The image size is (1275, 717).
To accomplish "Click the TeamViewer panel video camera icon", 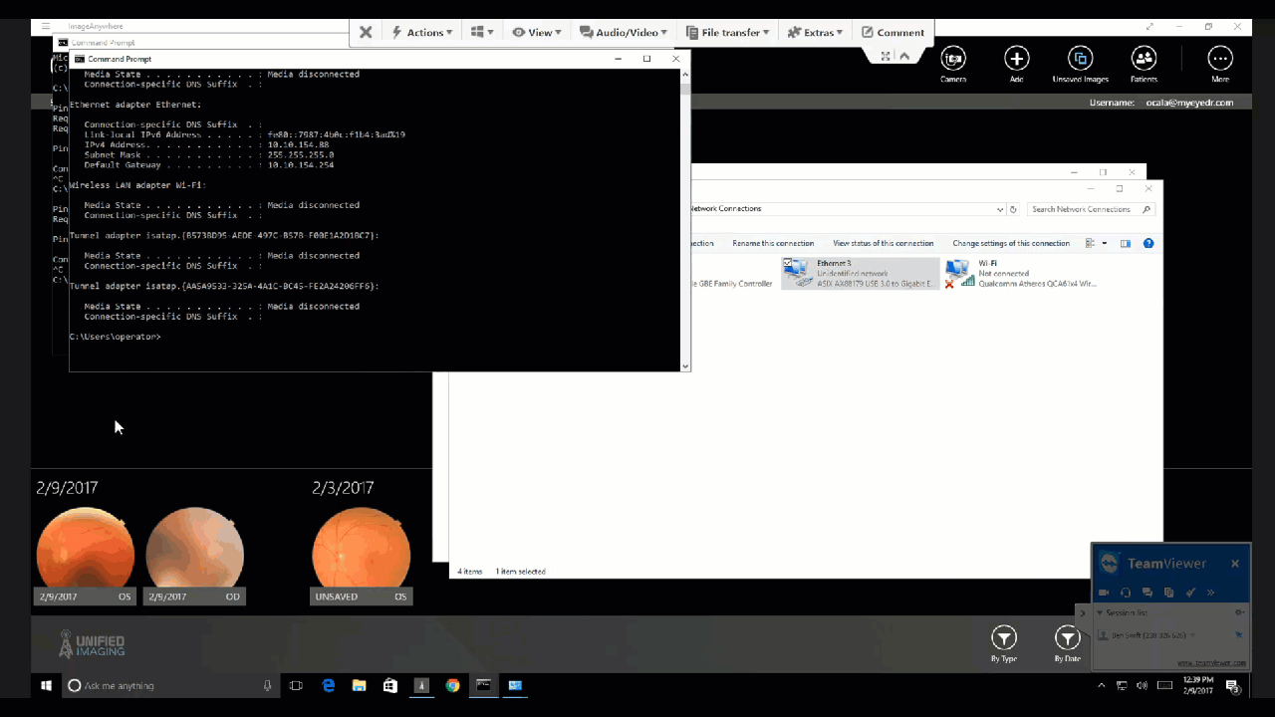I will coord(1105,593).
